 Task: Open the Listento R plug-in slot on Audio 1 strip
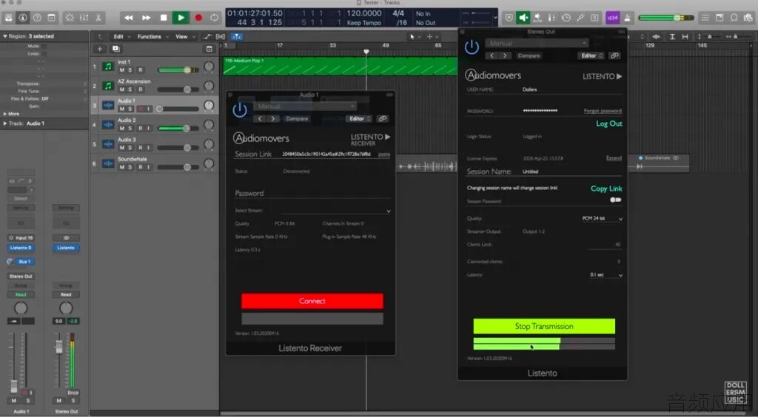(20, 248)
